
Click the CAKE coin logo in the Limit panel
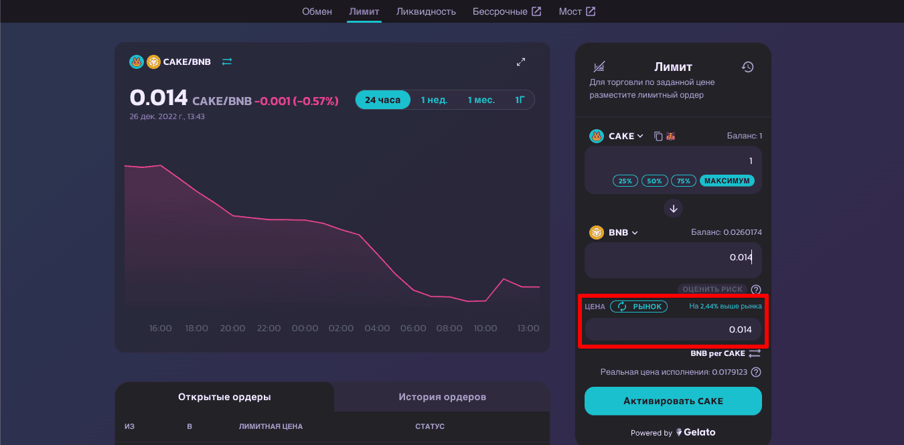[x=596, y=136]
